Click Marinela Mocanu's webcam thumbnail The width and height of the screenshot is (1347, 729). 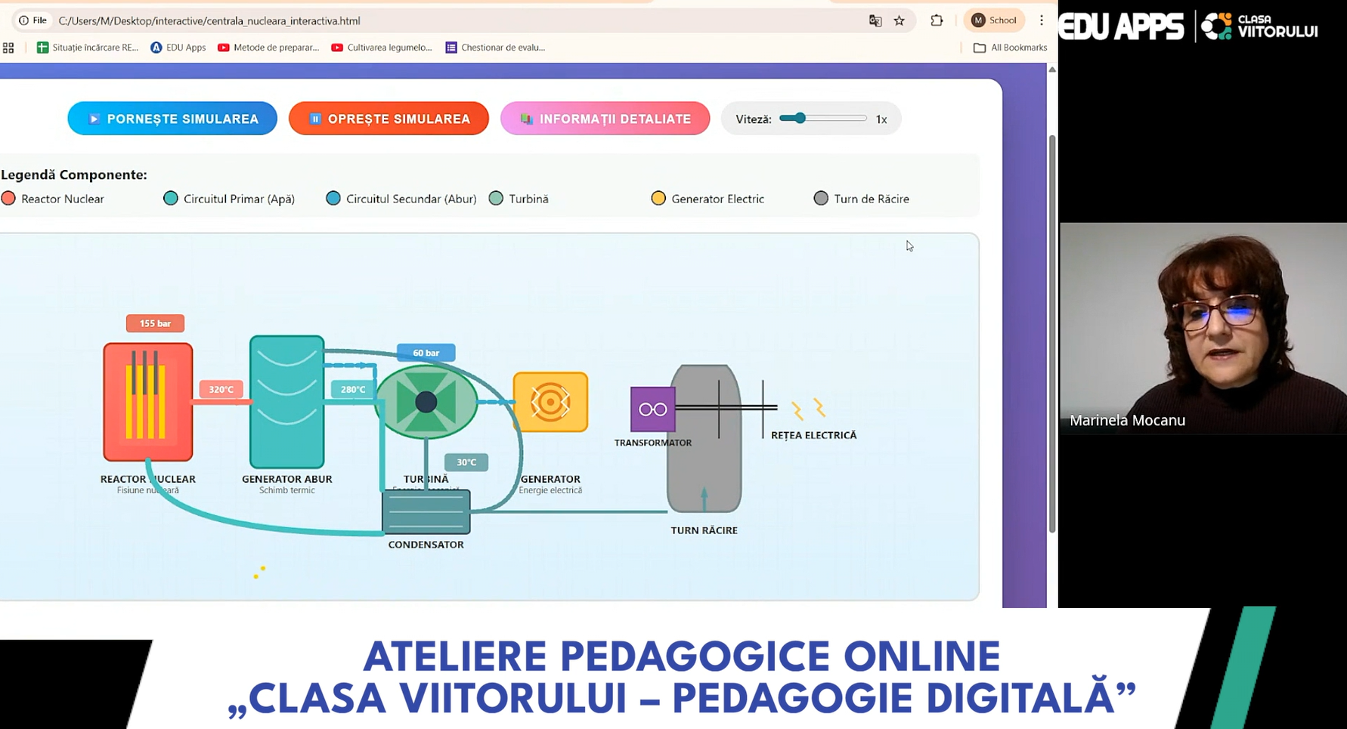click(1203, 328)
